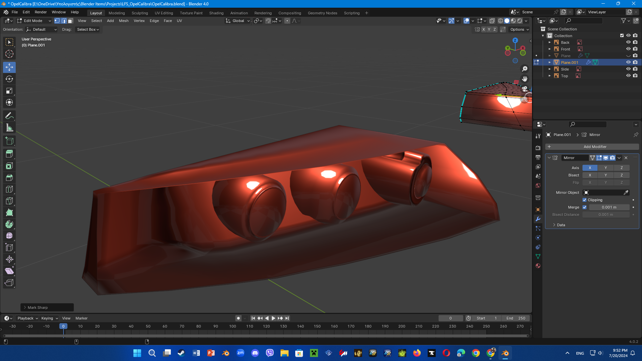
Task: Expand the Back item in outliner
Action: pos(549,42)
